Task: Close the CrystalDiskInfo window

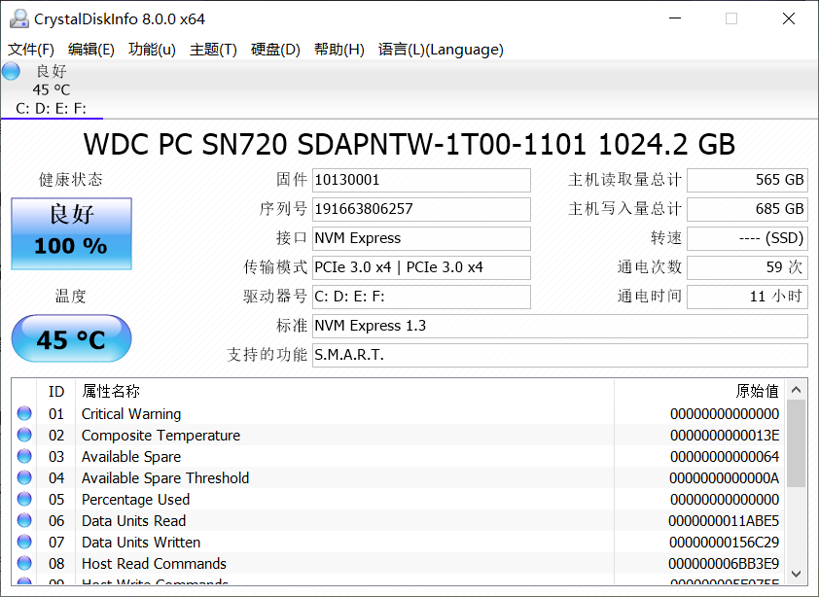Action: tap(789, 18)
